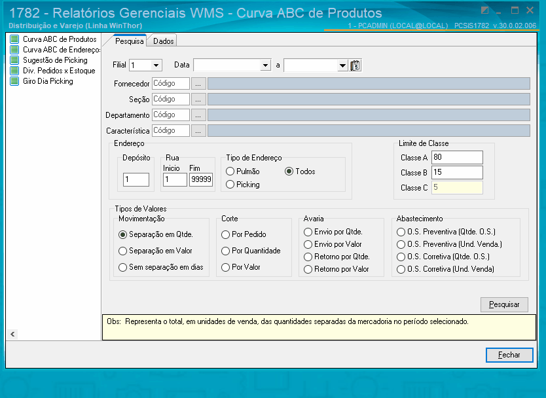
Task: Select the Pulmão address type
Action: (x=230, y=172)
